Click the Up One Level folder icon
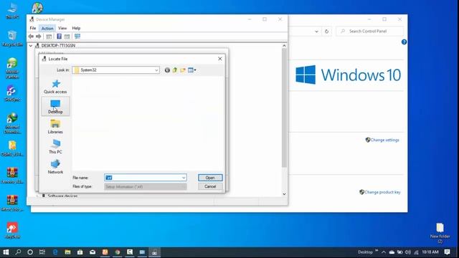The width and height of the screenshot is (459, 258). pyautogui.click(x=175, y=70)
